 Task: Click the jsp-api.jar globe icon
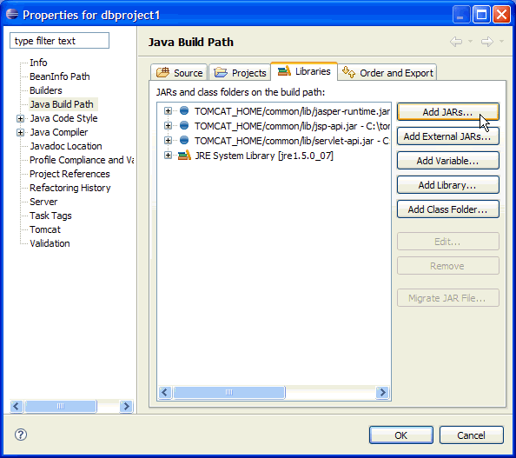(x=184, y=125)
